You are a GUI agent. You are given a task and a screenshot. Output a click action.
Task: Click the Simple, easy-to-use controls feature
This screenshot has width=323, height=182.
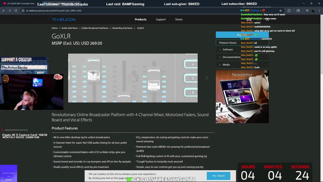[x=170, y=167]
